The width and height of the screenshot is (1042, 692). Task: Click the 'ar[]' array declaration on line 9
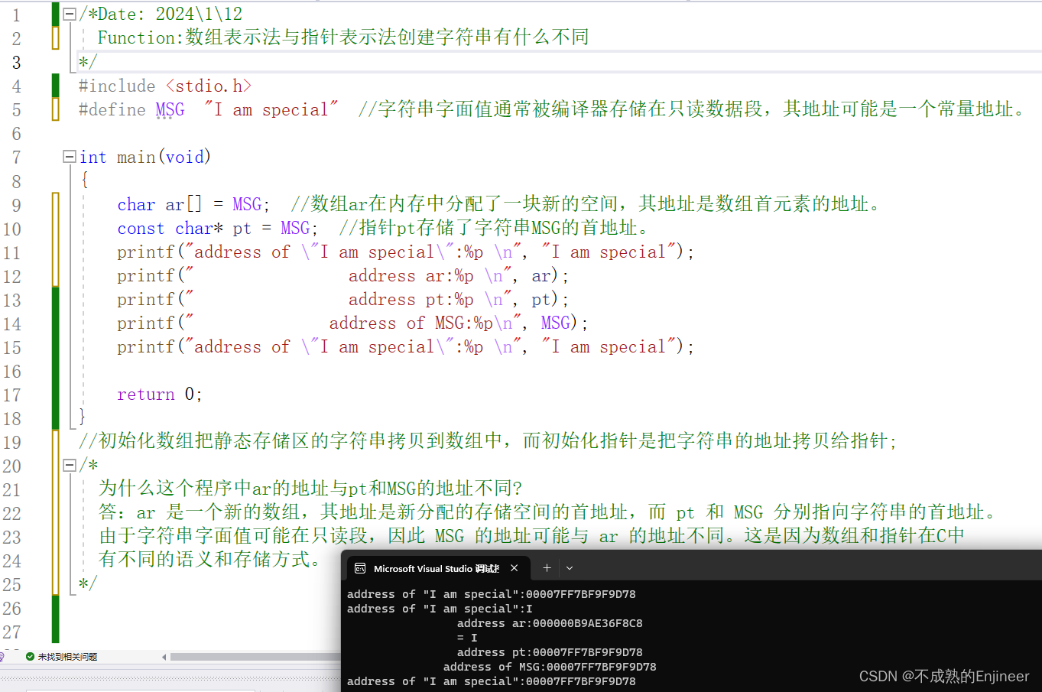click(183, 205)
